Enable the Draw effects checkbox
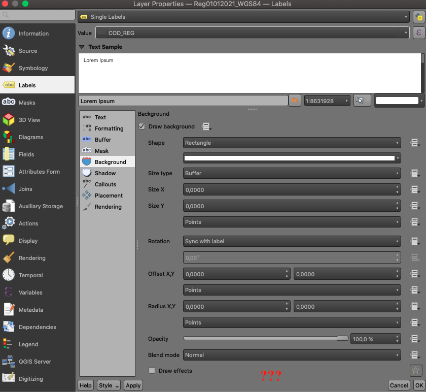 [151, 371]
